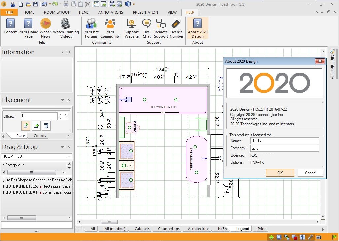Open the FILE menu tab
339x241 pixels.
9,12
